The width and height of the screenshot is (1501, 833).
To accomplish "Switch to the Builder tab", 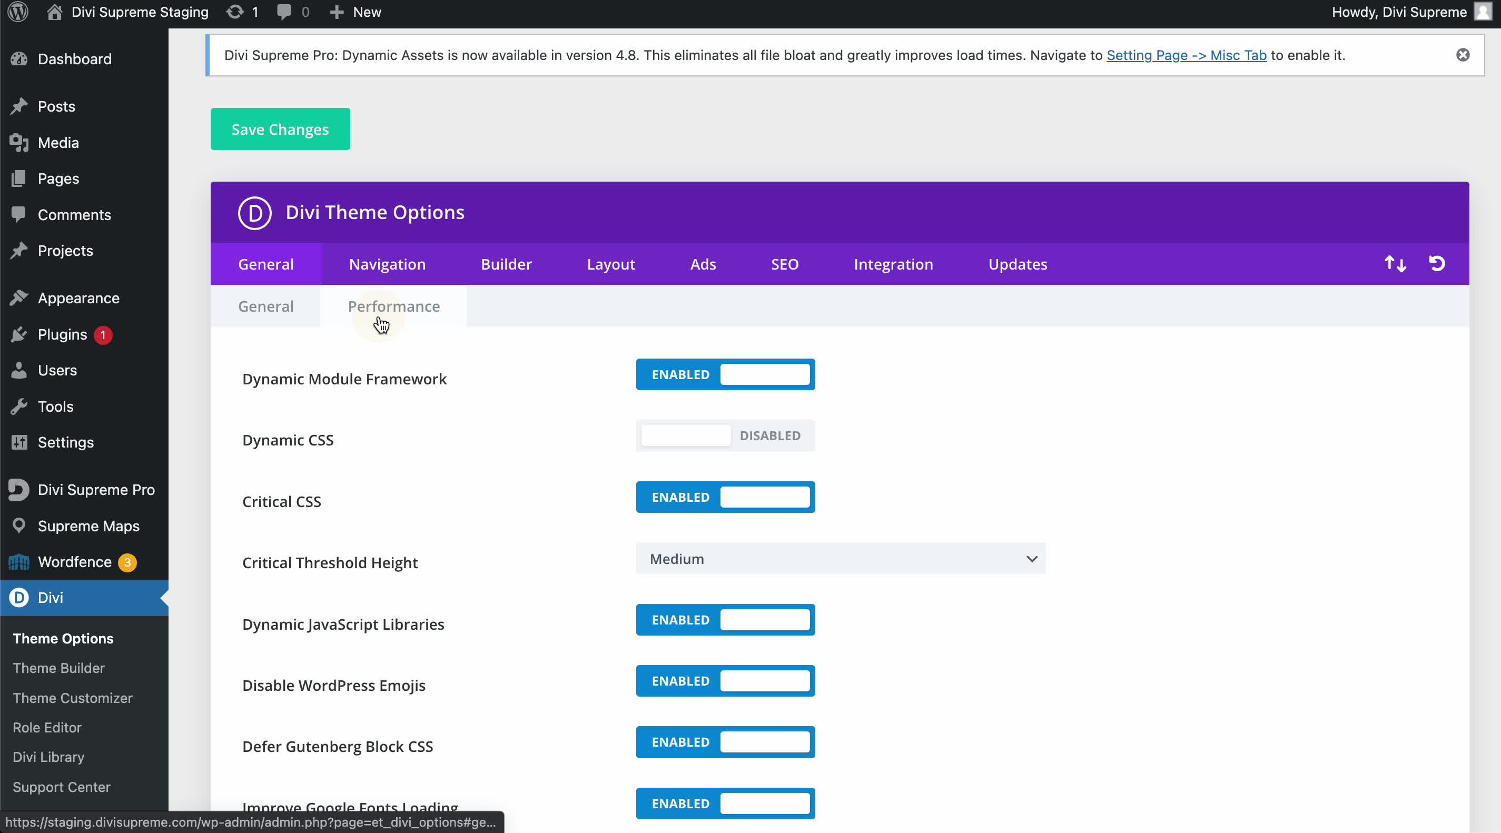I will coord(506,264).
